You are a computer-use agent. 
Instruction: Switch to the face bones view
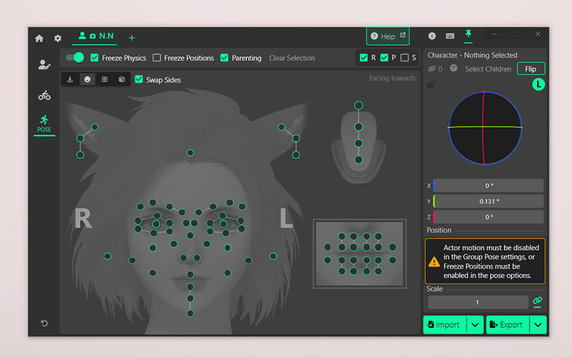point(87,80)
